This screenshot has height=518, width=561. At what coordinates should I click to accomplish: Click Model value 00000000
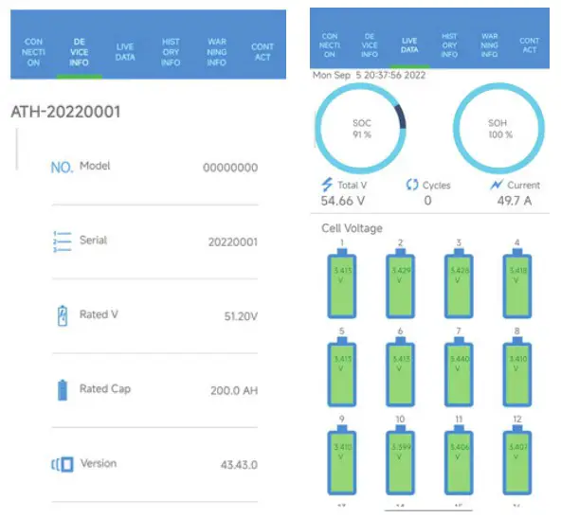(x=230, y=168)
